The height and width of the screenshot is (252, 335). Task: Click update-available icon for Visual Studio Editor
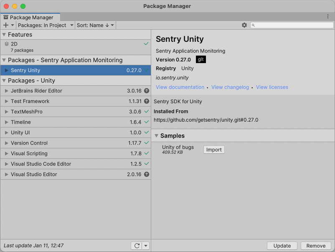click(147, 174)
